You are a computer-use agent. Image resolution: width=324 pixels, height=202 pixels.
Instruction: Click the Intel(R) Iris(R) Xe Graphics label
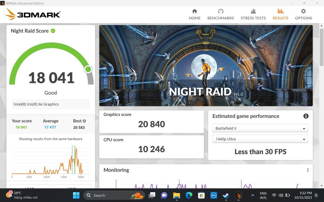point(50,104)
